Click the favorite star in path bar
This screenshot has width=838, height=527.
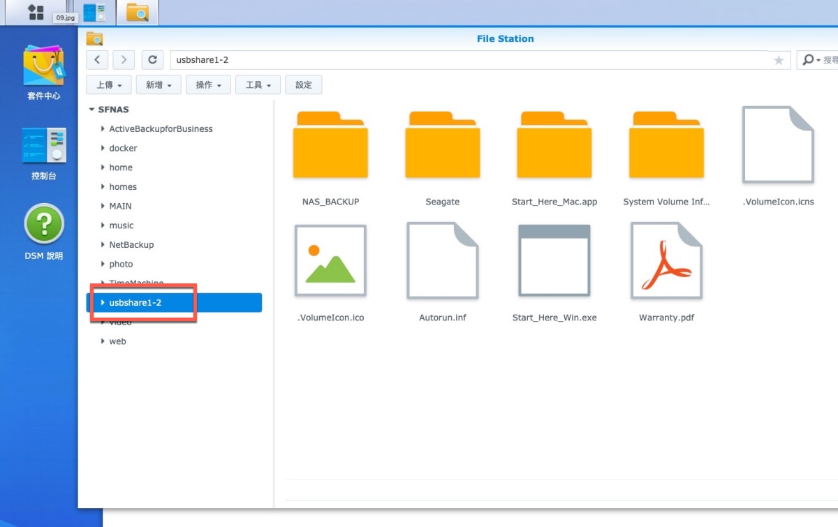[x=779, y=61]
